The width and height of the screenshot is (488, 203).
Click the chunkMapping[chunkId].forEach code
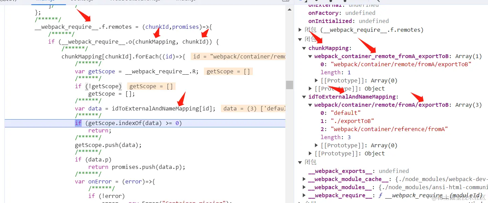tap(123, 56)
